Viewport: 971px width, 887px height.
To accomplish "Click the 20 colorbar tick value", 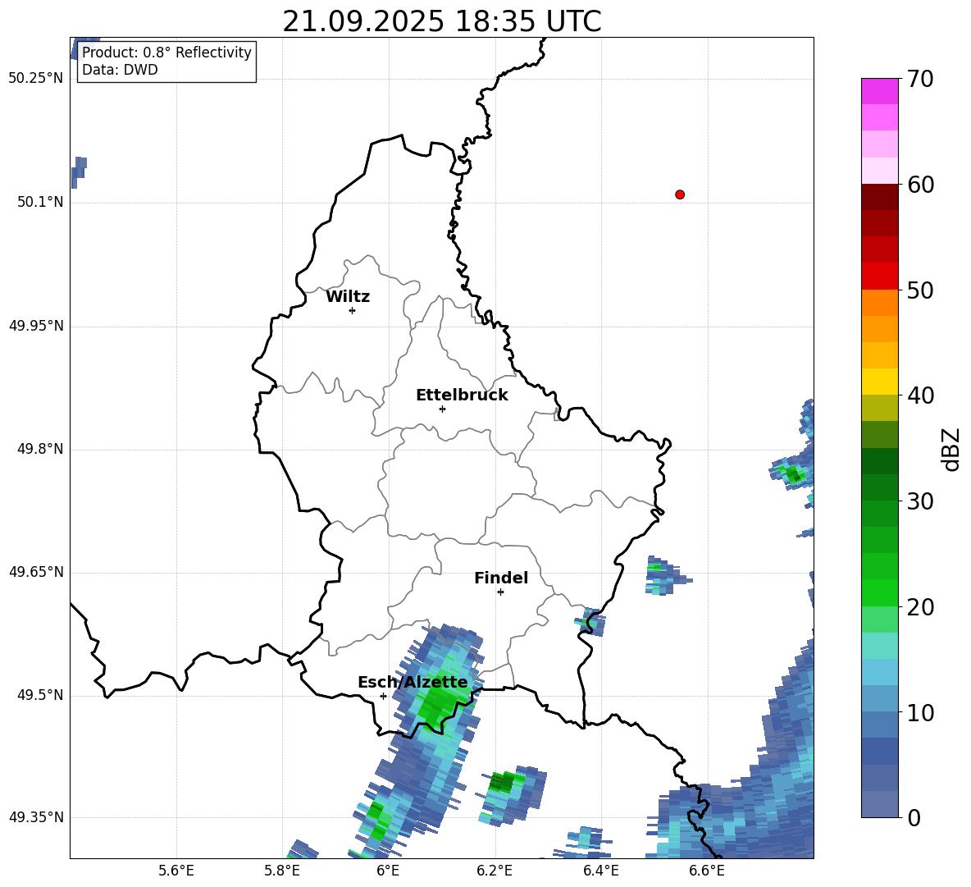I will point(920,607).
